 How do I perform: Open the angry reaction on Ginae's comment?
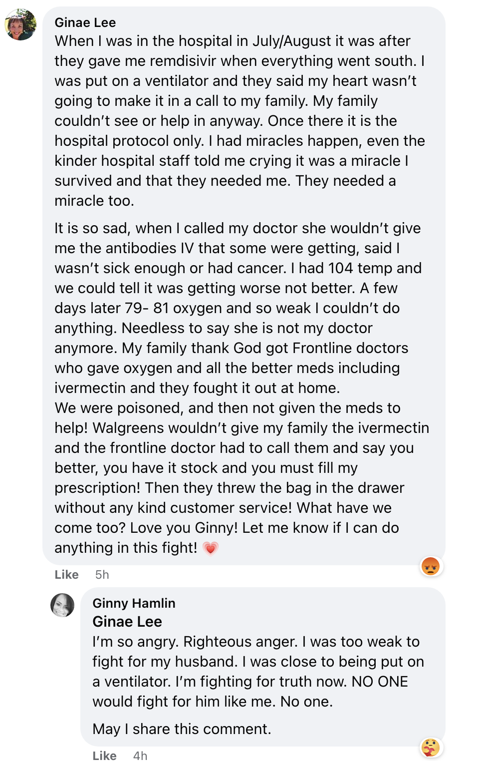point(431,566)
